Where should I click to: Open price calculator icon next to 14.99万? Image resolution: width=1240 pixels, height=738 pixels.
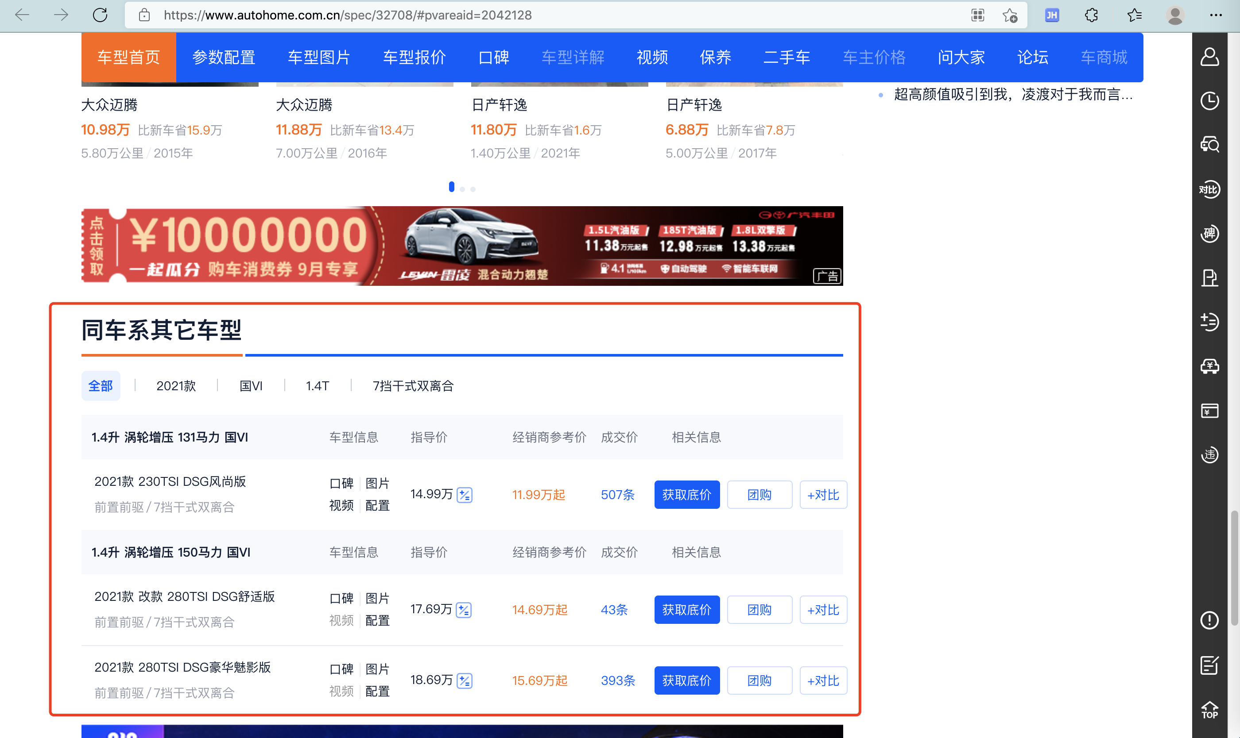(465, 495)
